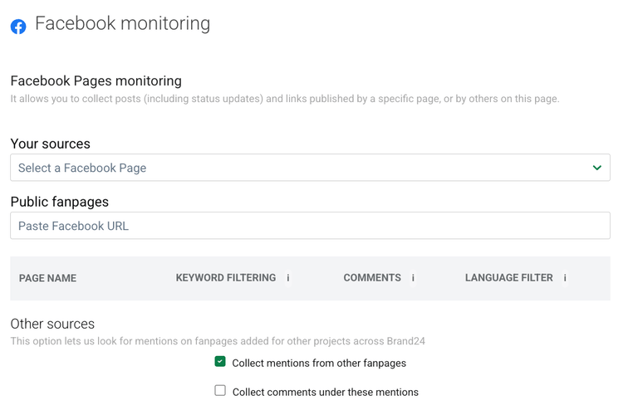Click the KEYWORD FILTERING column header
The image size is (633, 415).
[x=226, y=278]
